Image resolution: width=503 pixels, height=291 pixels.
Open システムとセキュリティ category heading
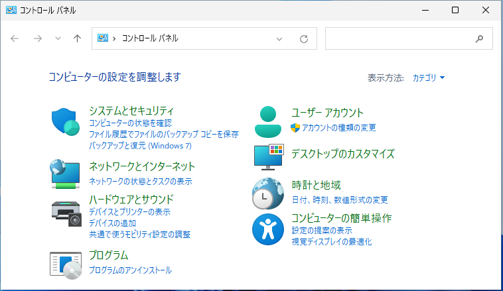(x=131, y=111)
